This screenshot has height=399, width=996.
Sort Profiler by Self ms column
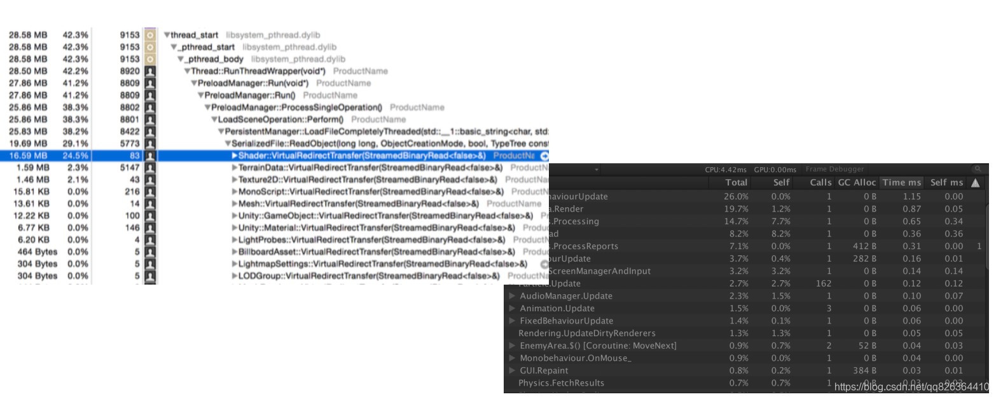(x=946, y=182)
